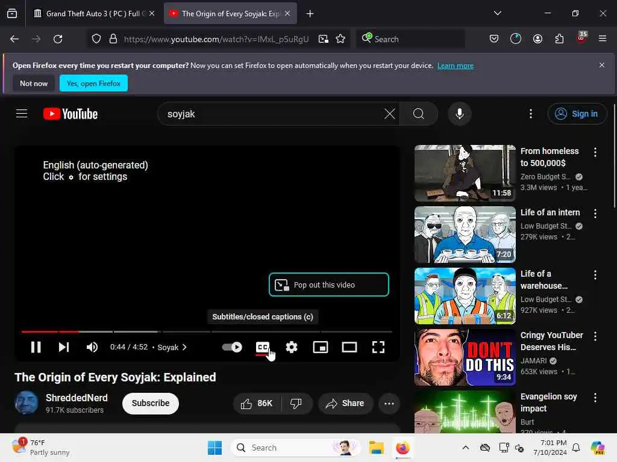Viewport: 617px width, 462px height.
Task: Open extensions puzzle icon
Action: click(x=559, y=39)
